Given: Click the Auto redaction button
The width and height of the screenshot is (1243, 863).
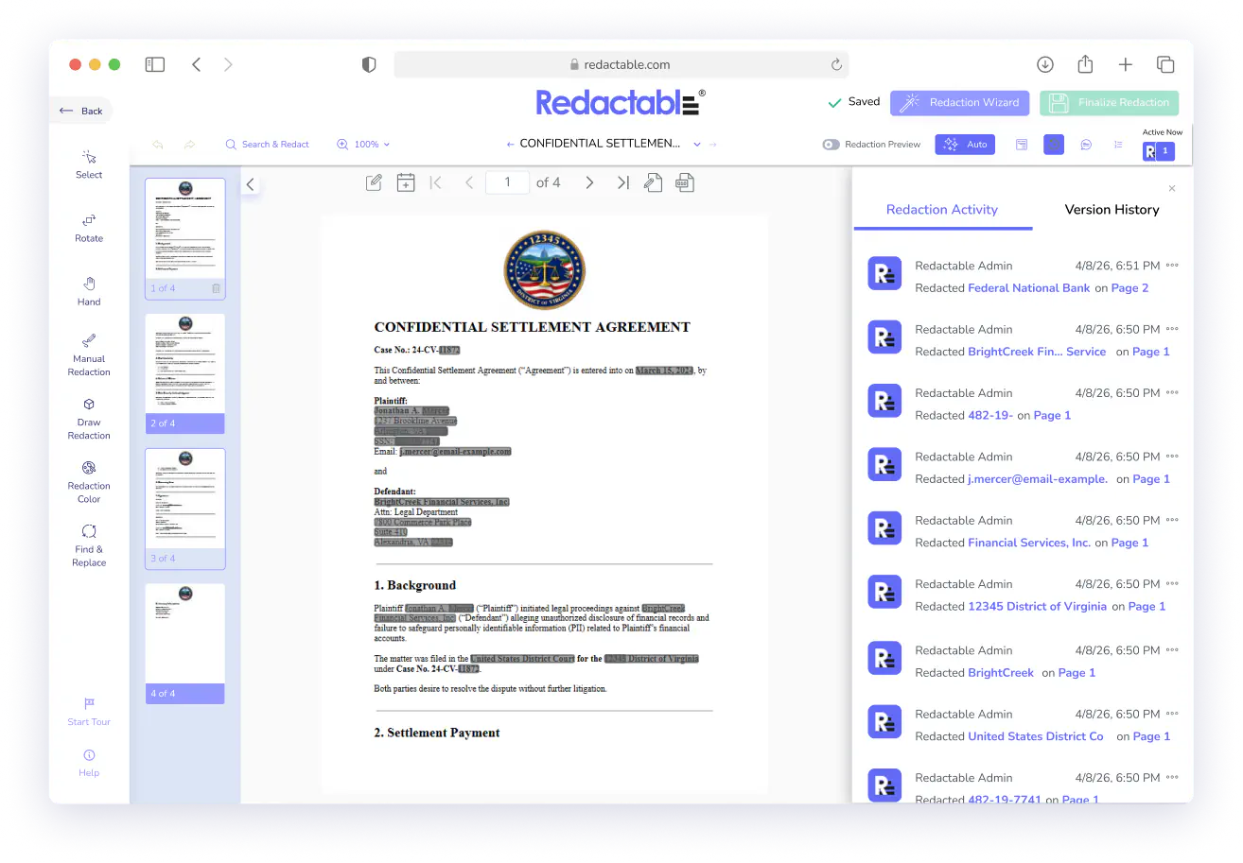Looking at the screenshot, I should [965, 145].
